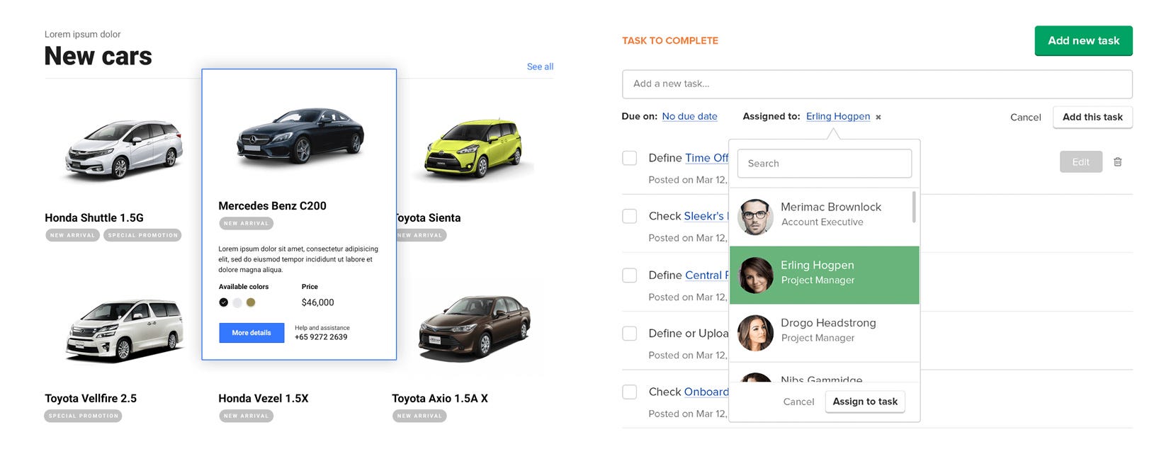
Task: Click Special Promotion tag under Toyota Vellfire
Action: pyautogui.click(x=83, y=416)
